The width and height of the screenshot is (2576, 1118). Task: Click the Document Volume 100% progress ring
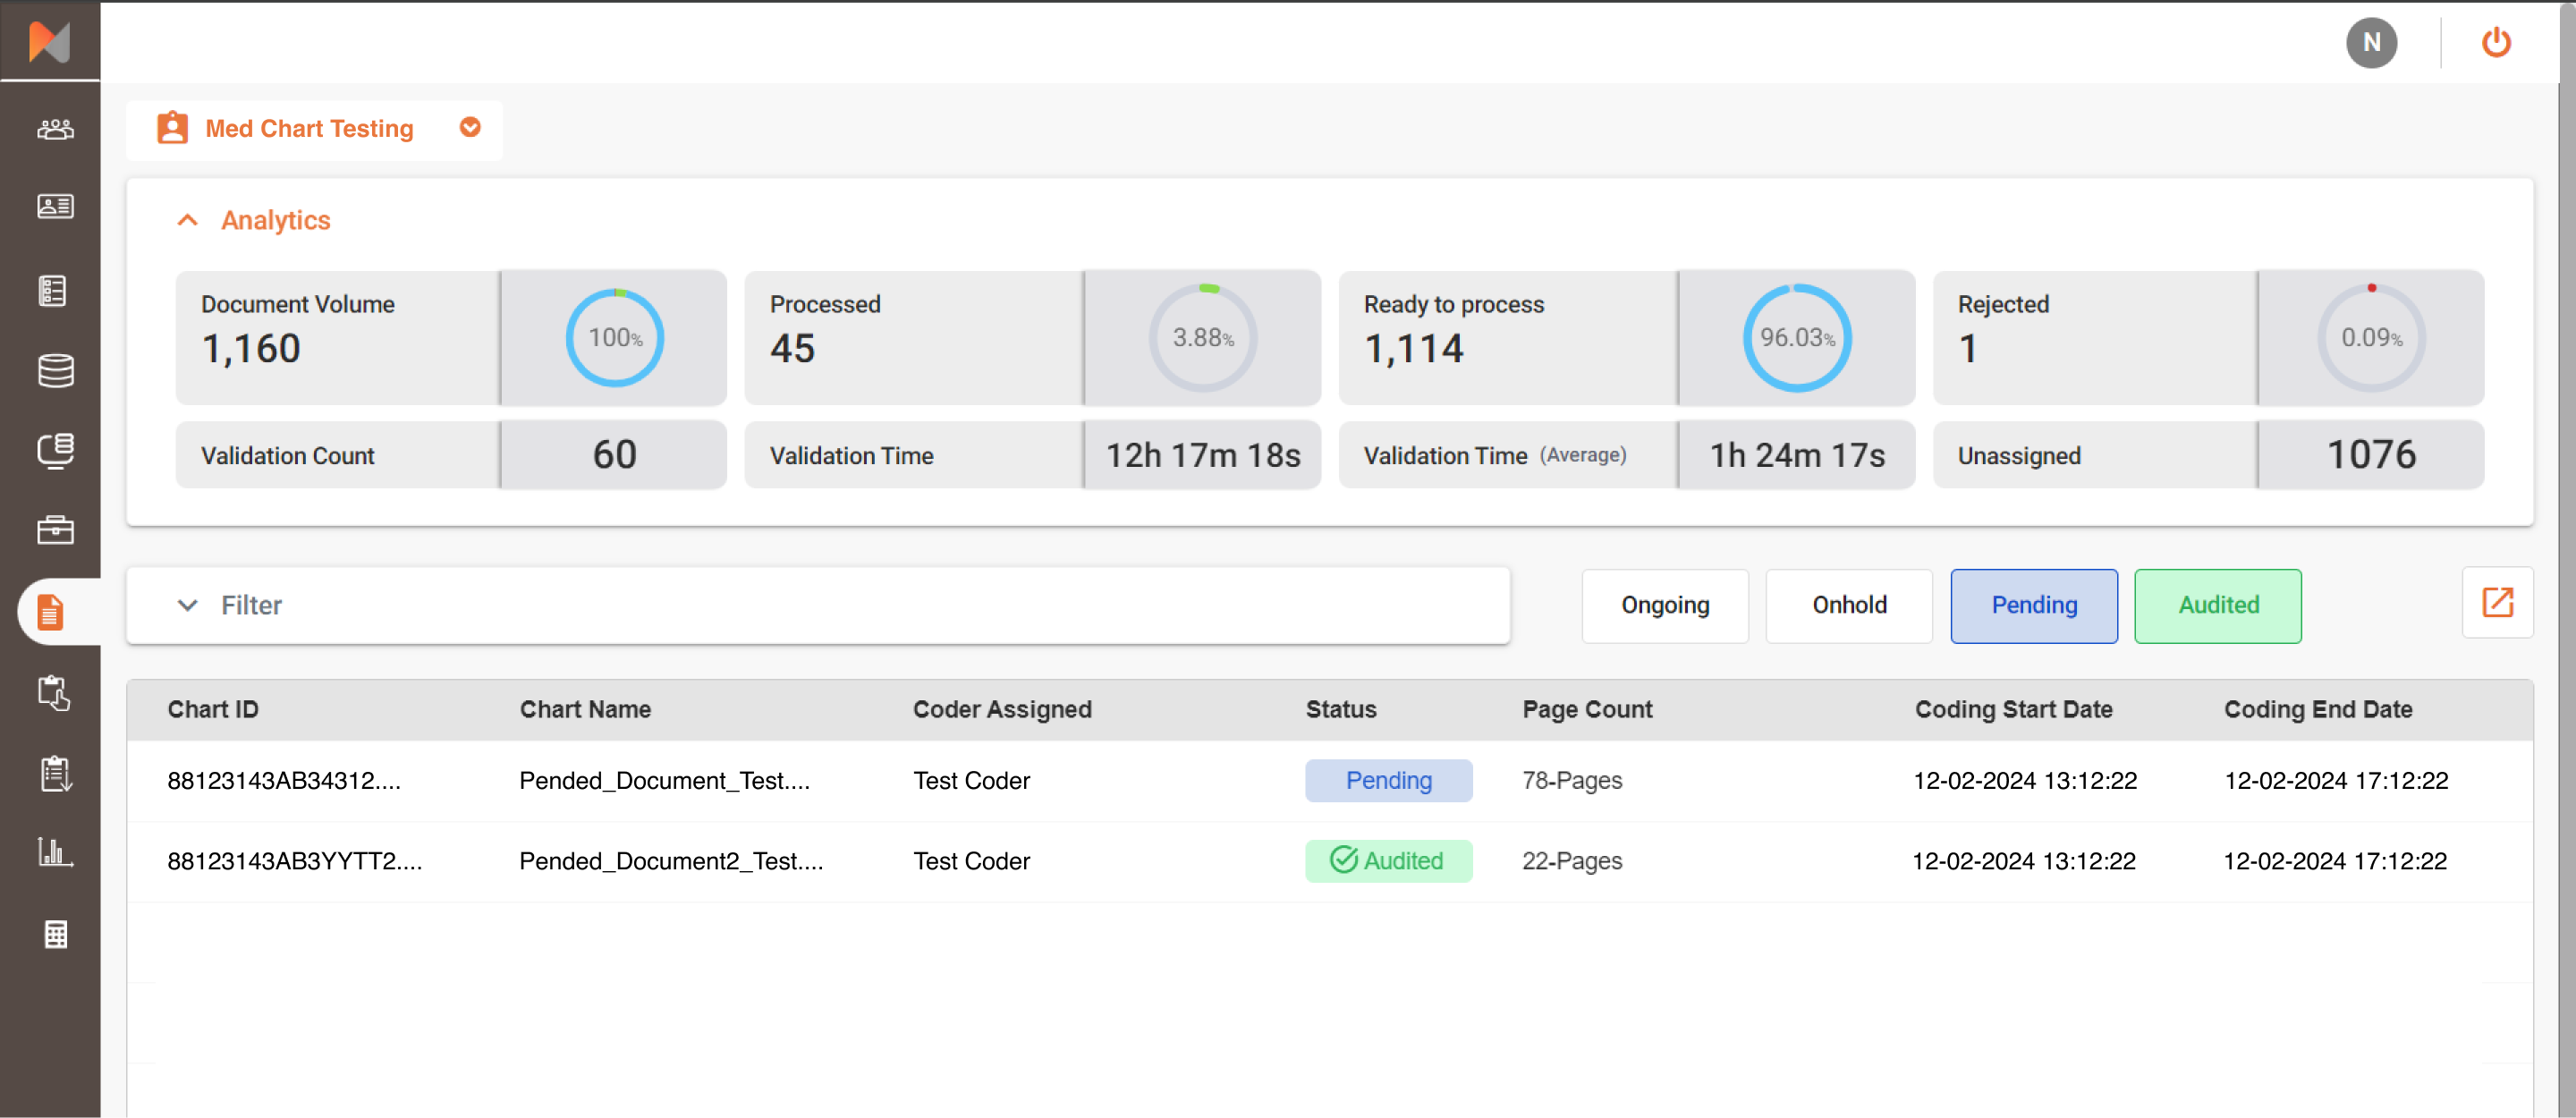[x=615, y=337]
